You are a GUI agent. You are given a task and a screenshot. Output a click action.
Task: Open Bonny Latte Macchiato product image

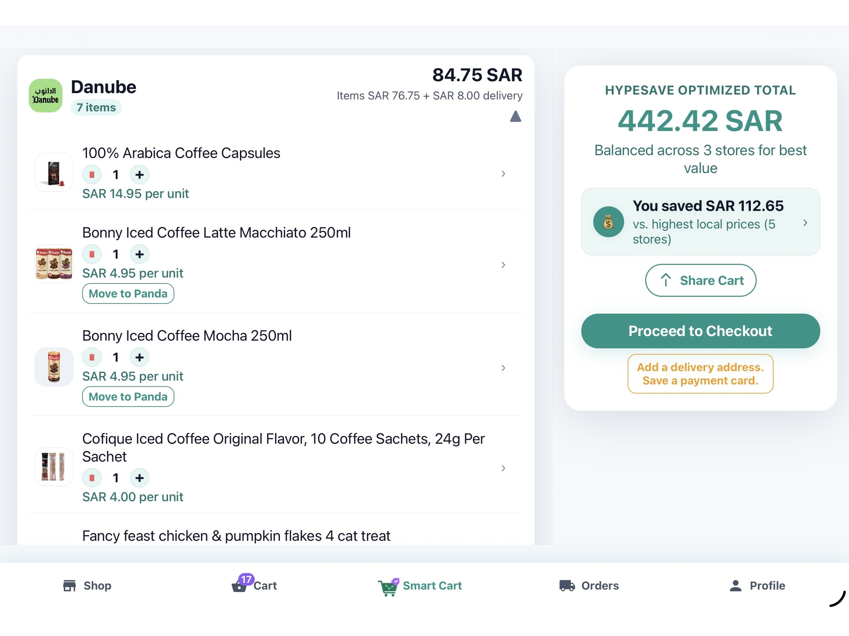point(54,264)
